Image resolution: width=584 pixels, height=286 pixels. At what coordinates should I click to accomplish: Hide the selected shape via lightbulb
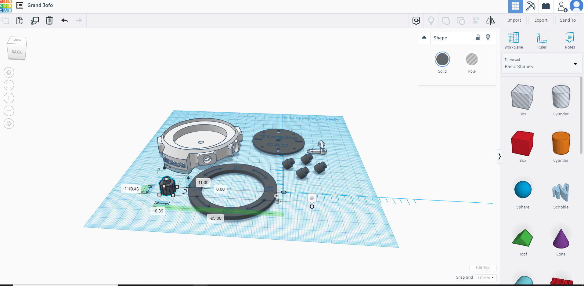point(488,37)
